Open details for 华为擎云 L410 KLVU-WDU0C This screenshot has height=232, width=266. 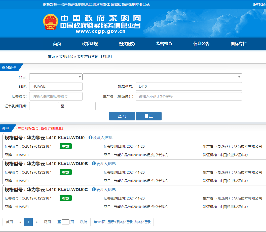(x=57, y=190)
